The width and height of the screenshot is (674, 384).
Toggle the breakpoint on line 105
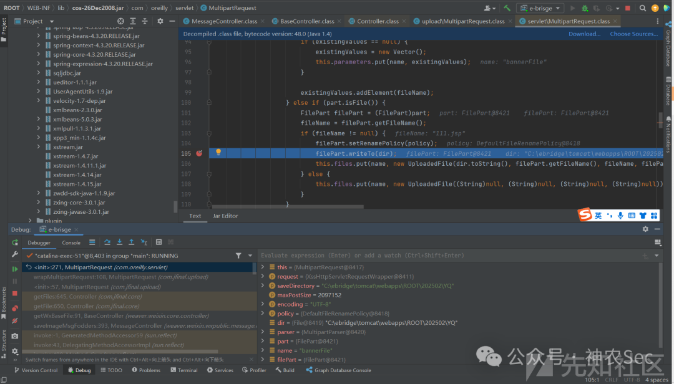(x=199, y=153)
